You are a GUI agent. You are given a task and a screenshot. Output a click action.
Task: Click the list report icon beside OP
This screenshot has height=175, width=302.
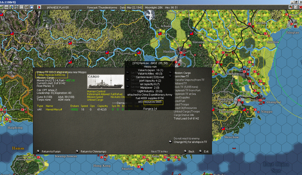[27, 7]
